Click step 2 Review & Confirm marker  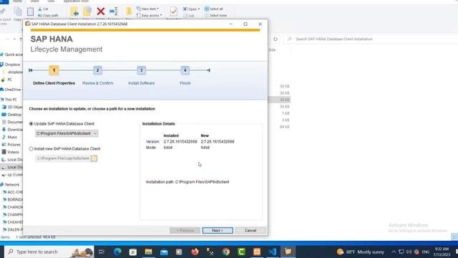point(97,70)
